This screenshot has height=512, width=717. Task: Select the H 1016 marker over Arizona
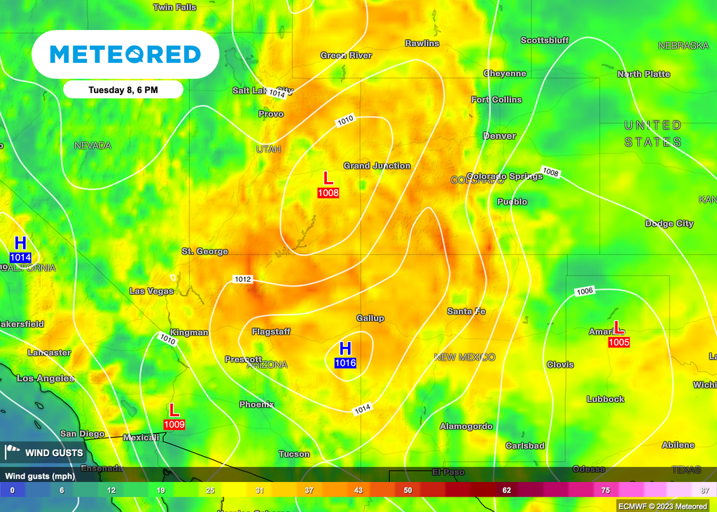point(344,348)
